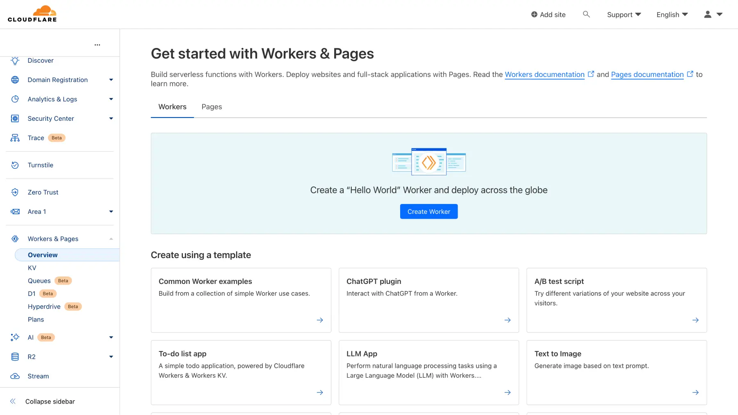Image resolution: width=738 pixels, height=415 pixels.
Task: Open the LLM App template card
Action: [429, 373]
